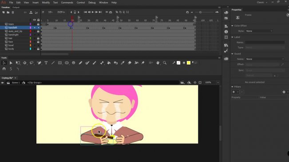Open the Modify menu
Image resolution: width=289 pixels, height=162 pixels.
tap(46, 3)
